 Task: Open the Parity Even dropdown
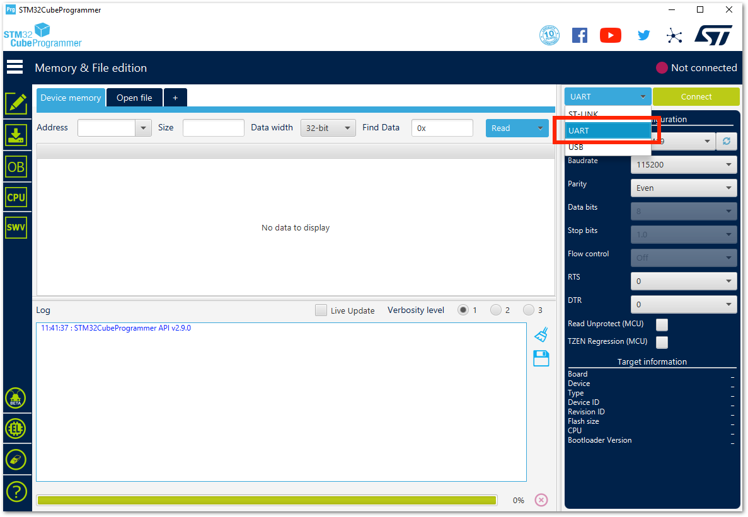684,188
